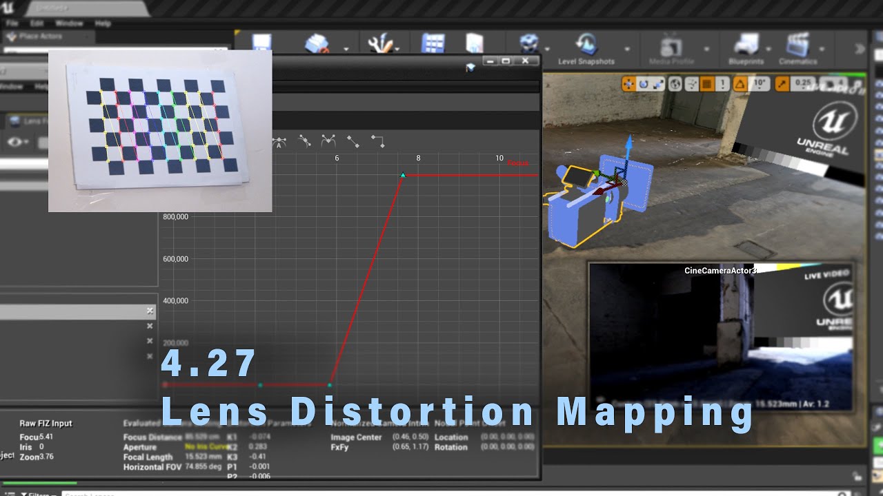Screen dimensions: 883x496
Task: Toggle scale snapping icon
Action: [782, 84]
